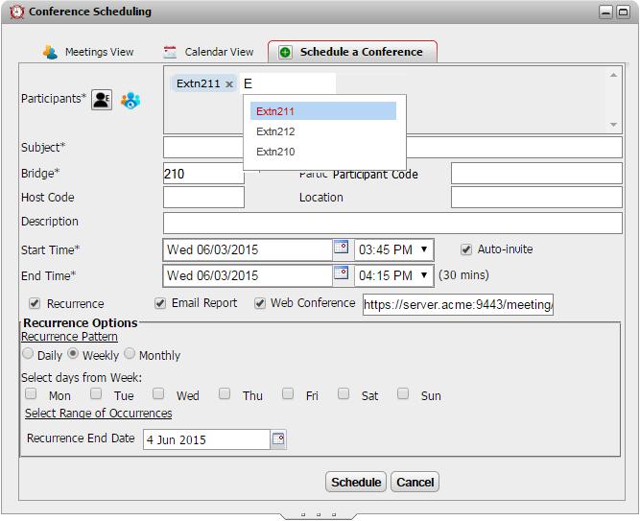Select the Schedule a Conference tab
Screen dimensions: 640x521
coord(352,52)
